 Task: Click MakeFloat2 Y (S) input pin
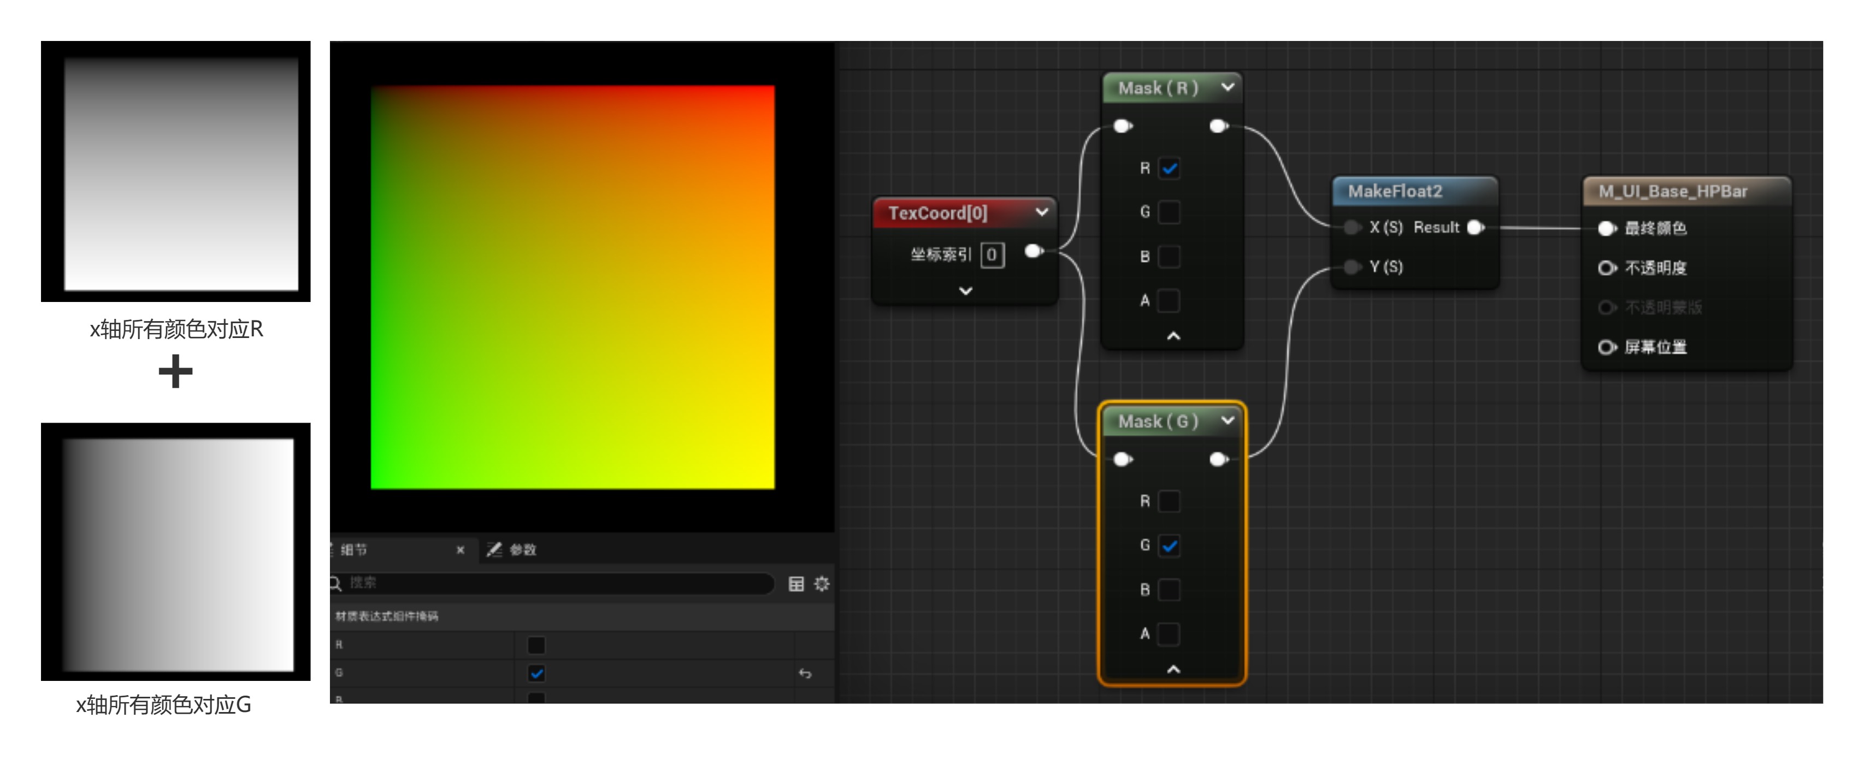tap(1352, 267)
